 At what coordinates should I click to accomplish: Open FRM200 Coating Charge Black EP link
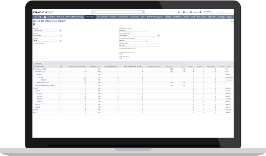click(x=45, y=86)
